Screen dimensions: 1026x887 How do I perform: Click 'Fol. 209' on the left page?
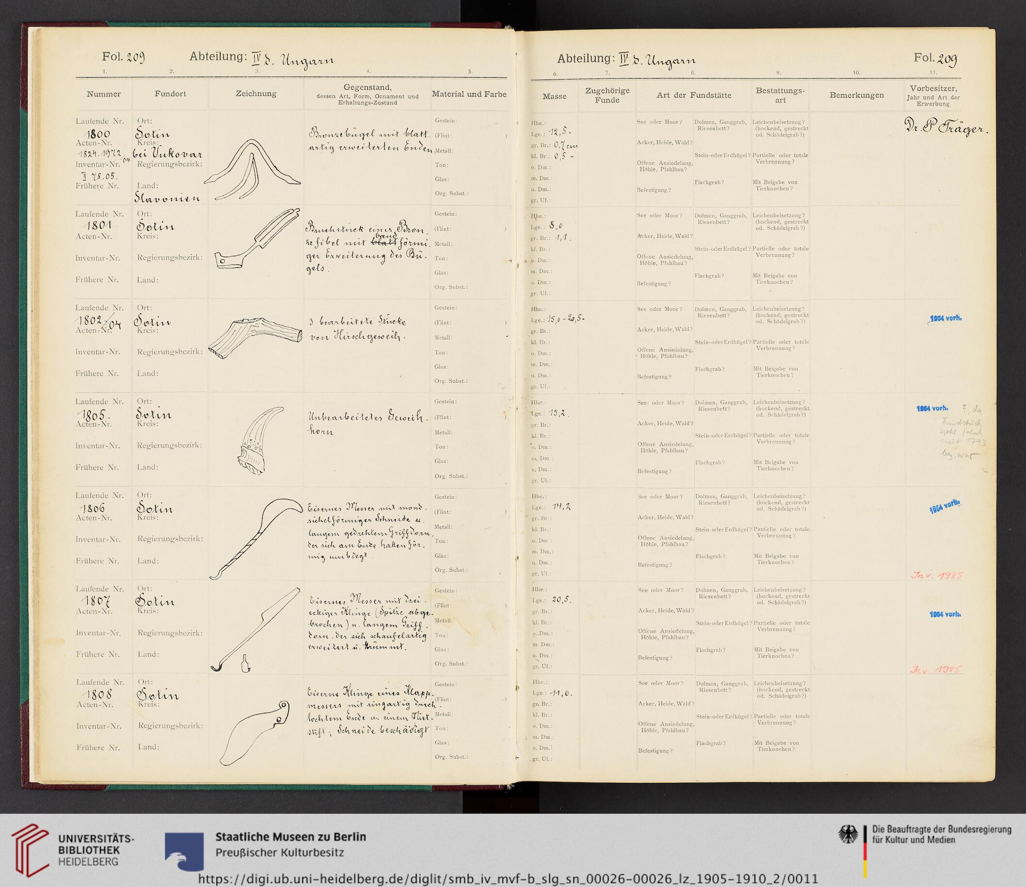[x=123, y=57]
